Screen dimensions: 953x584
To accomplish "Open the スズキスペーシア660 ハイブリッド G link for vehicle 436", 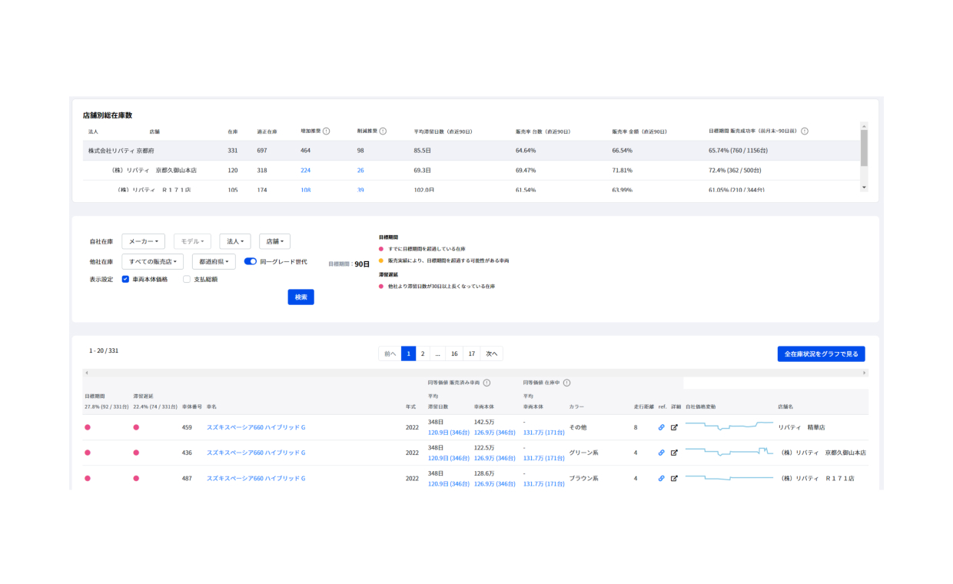I will pyautogui.click(x=256, y=453).
